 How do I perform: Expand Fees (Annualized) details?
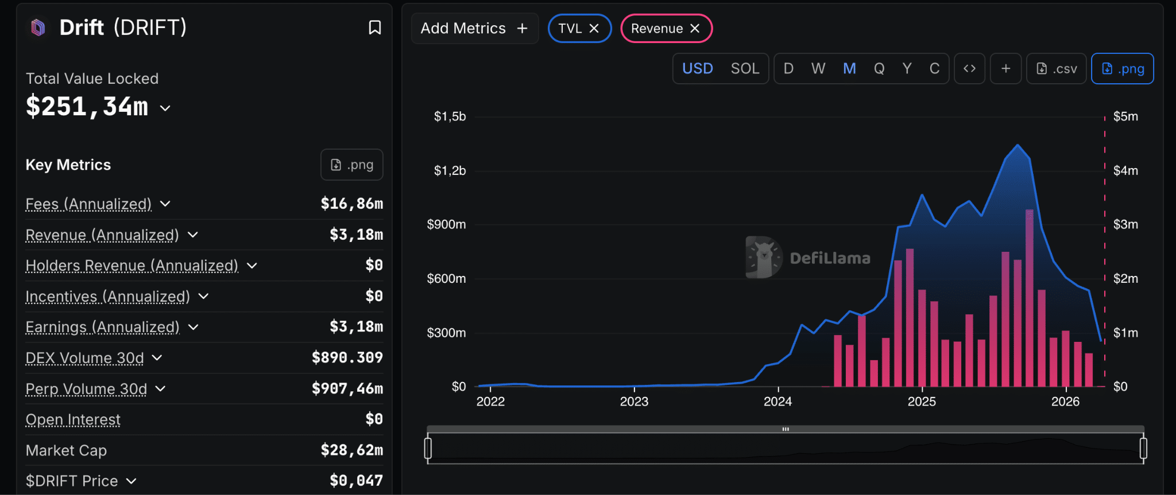[x=165, y=204]
